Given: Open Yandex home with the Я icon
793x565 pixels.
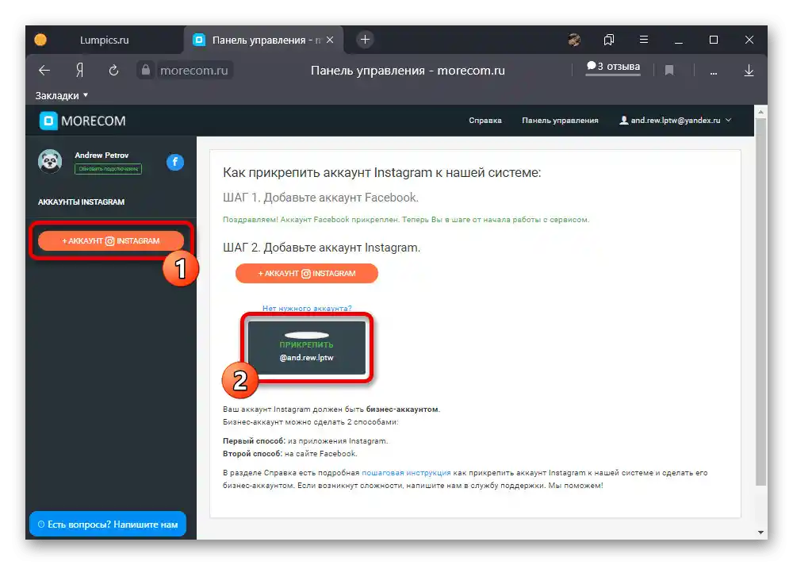Looking at the screenshot, I should 79,71.
